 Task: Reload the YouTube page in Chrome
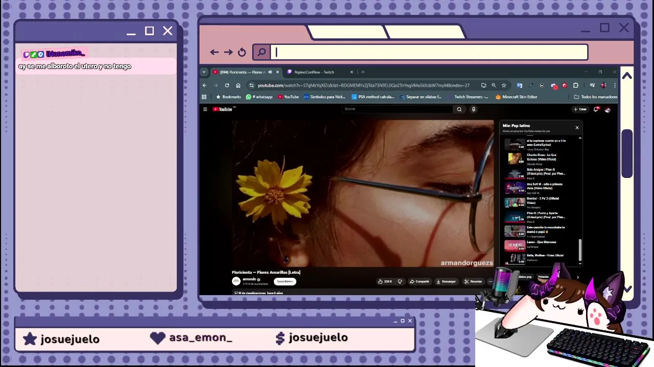click(x=227, y=85)
